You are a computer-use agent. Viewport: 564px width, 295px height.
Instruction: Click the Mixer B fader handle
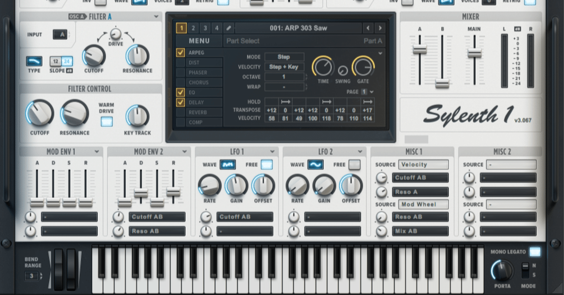(442, 84)
